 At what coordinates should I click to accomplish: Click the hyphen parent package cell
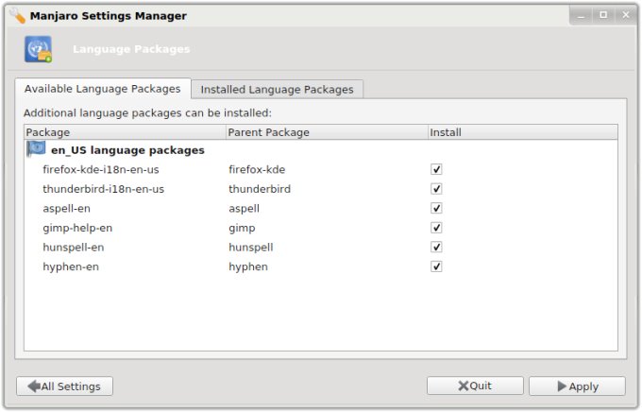pyautogui.click(x=248, y=266)
